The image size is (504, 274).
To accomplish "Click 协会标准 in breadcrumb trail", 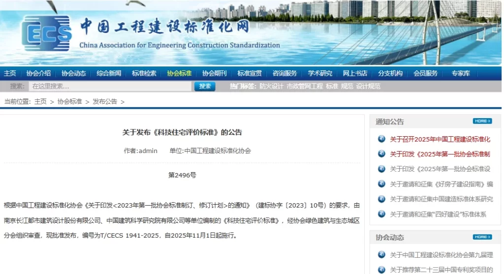I will [x=70, y=101].
